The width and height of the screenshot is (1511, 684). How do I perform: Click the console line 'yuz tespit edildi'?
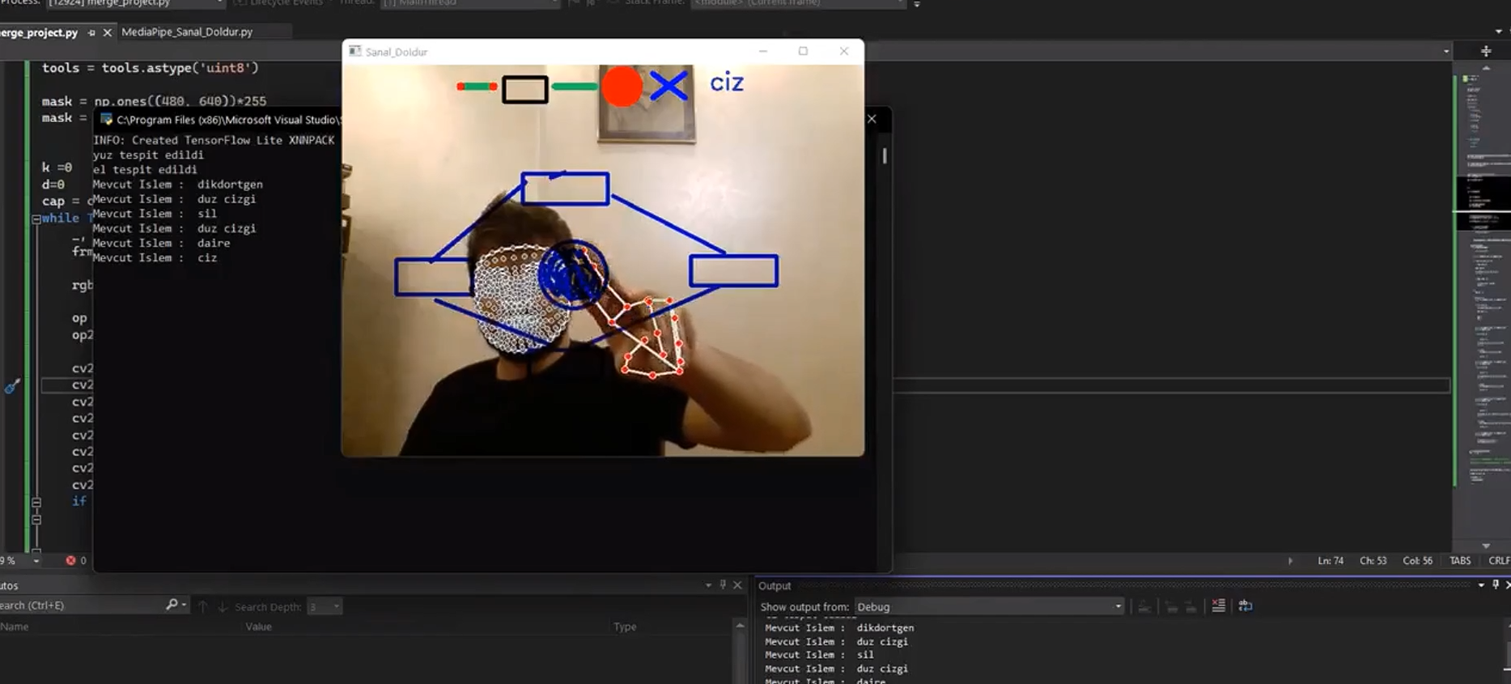148,155
